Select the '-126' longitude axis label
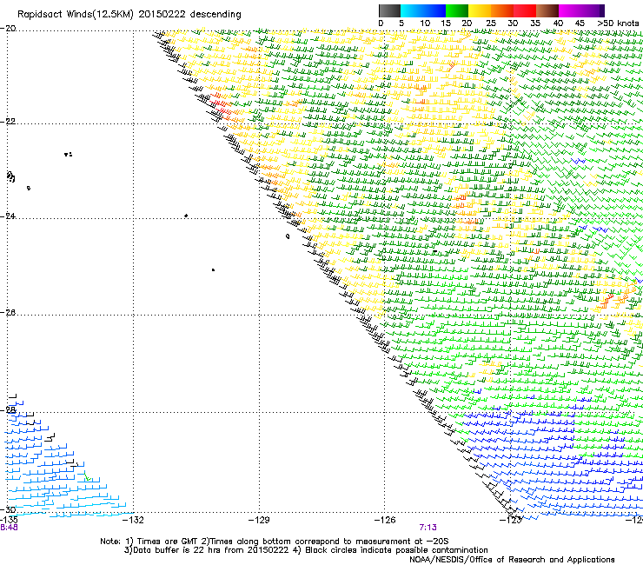 (x=385, y=520)
